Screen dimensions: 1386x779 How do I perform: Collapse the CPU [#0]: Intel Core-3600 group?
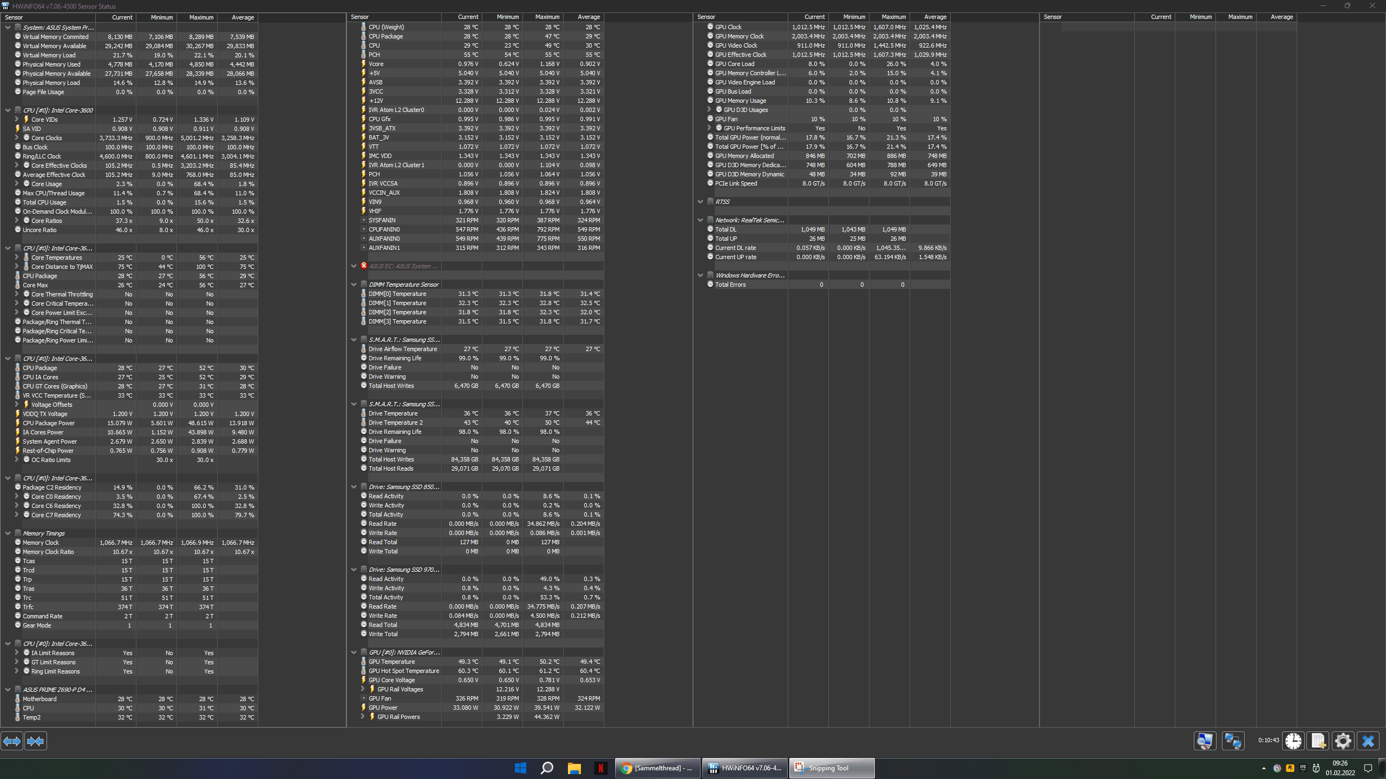tap(8, 110)
